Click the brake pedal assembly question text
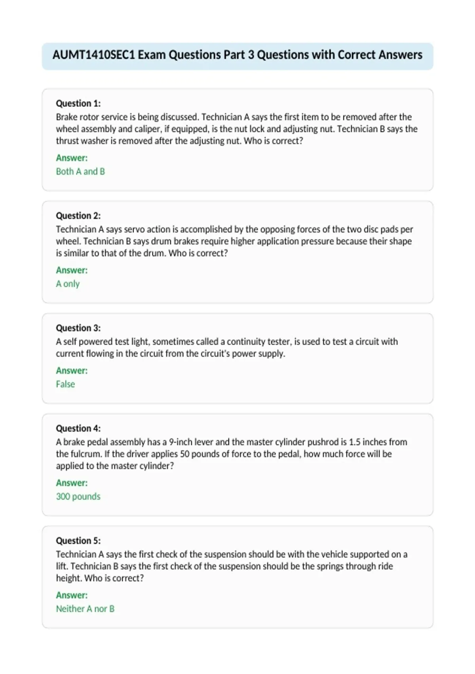This screenshot has height=674, width=475. (232, 454)
